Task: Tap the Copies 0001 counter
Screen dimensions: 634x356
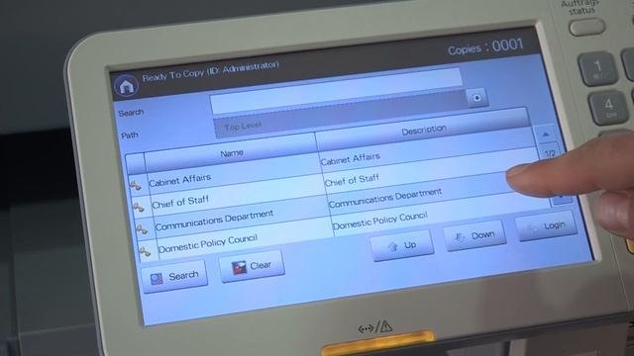Action: click(486, 46)
